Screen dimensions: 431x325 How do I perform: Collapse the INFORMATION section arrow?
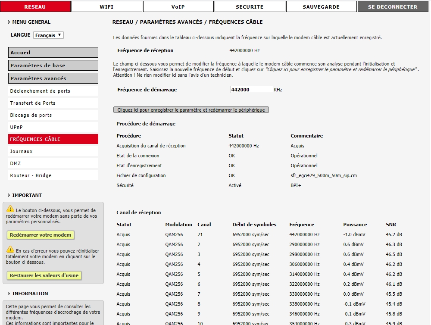pos(9,294)
